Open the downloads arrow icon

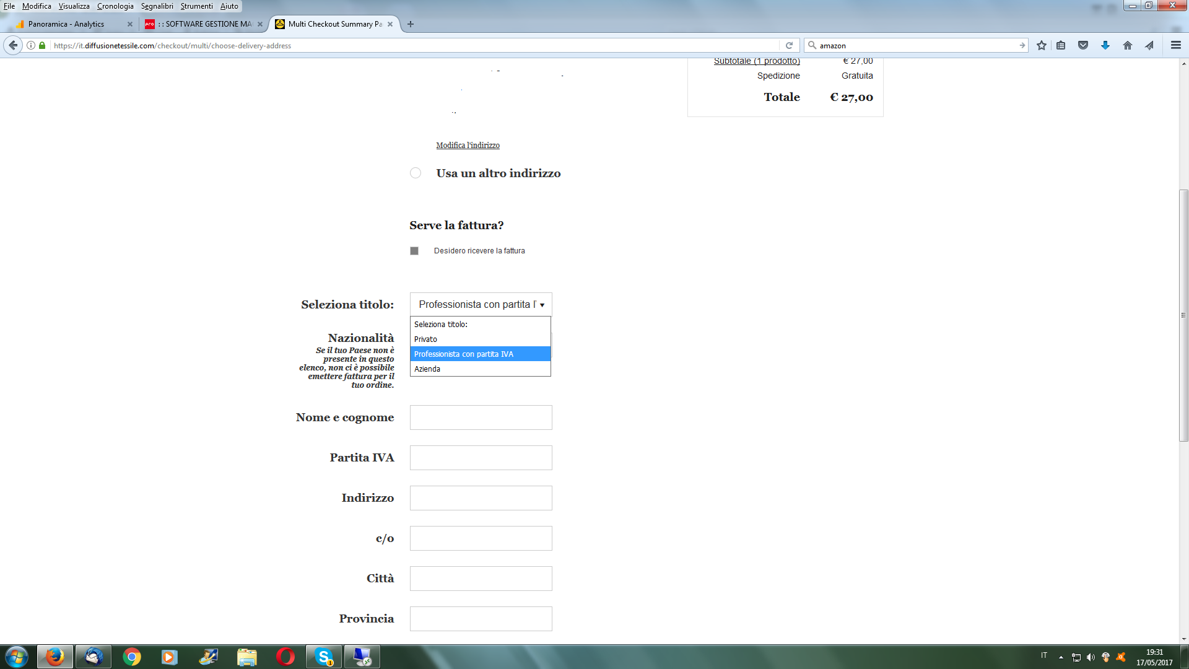tap(1105, 45)
